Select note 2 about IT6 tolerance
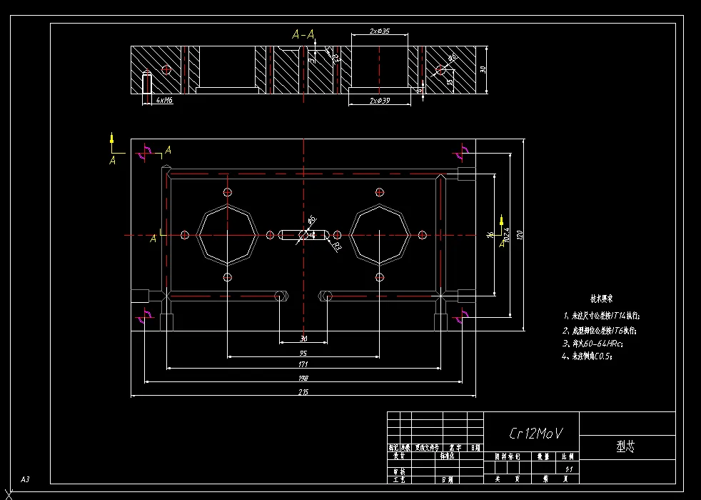The height and width of the screenshot is (500, 701). click(x=600, y=331)
